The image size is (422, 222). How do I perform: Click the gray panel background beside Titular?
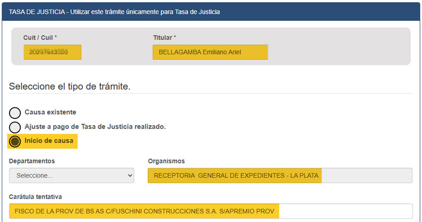click(340, 53)
